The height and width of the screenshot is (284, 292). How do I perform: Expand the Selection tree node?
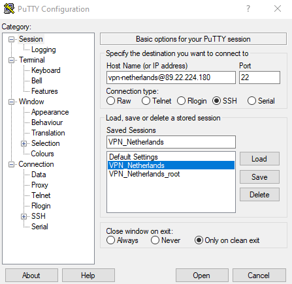(x=24, y=143)
